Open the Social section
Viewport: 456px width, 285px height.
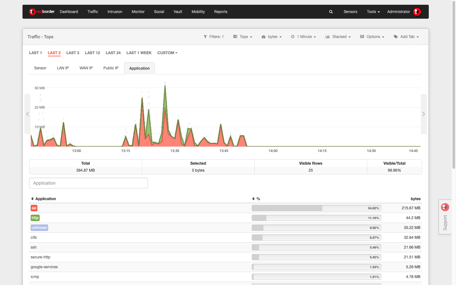[159, 12]
